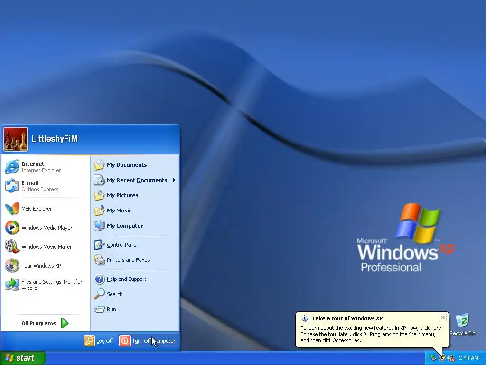
Task: Click the My Computer icon
Action: point(100,226)
